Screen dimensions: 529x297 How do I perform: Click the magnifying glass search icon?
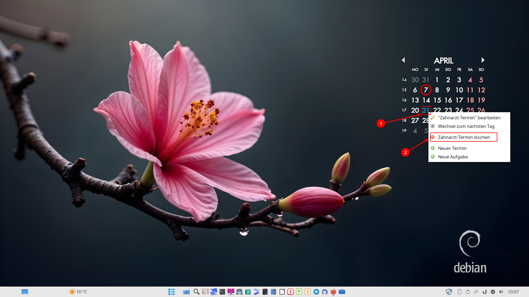tap(196, 292)
